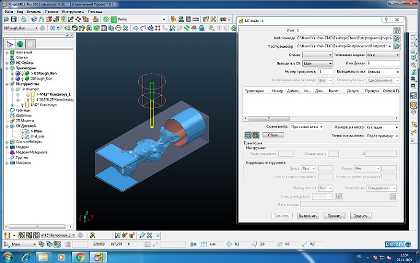This screenshot has height=263, width=420.
Task: Click folder icon next to Файл вывода
Action: [x=397, y=38]
